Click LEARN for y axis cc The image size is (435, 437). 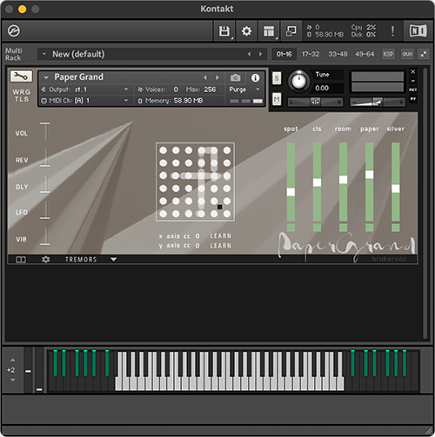[221, 246]
